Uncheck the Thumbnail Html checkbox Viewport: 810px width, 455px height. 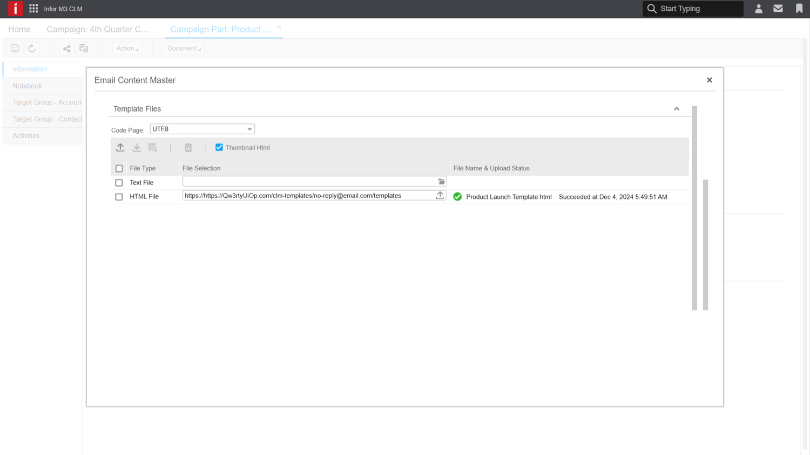(x=219, y=147)
